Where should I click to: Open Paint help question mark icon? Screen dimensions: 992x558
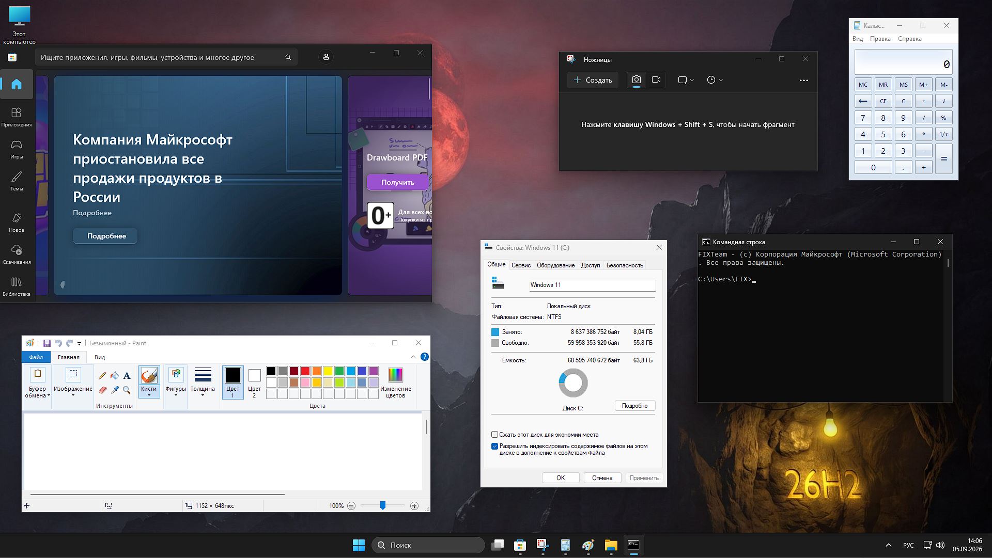pos(425,357)
